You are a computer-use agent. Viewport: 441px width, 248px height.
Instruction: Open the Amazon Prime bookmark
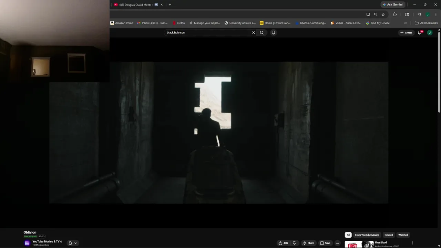(122, 23)
